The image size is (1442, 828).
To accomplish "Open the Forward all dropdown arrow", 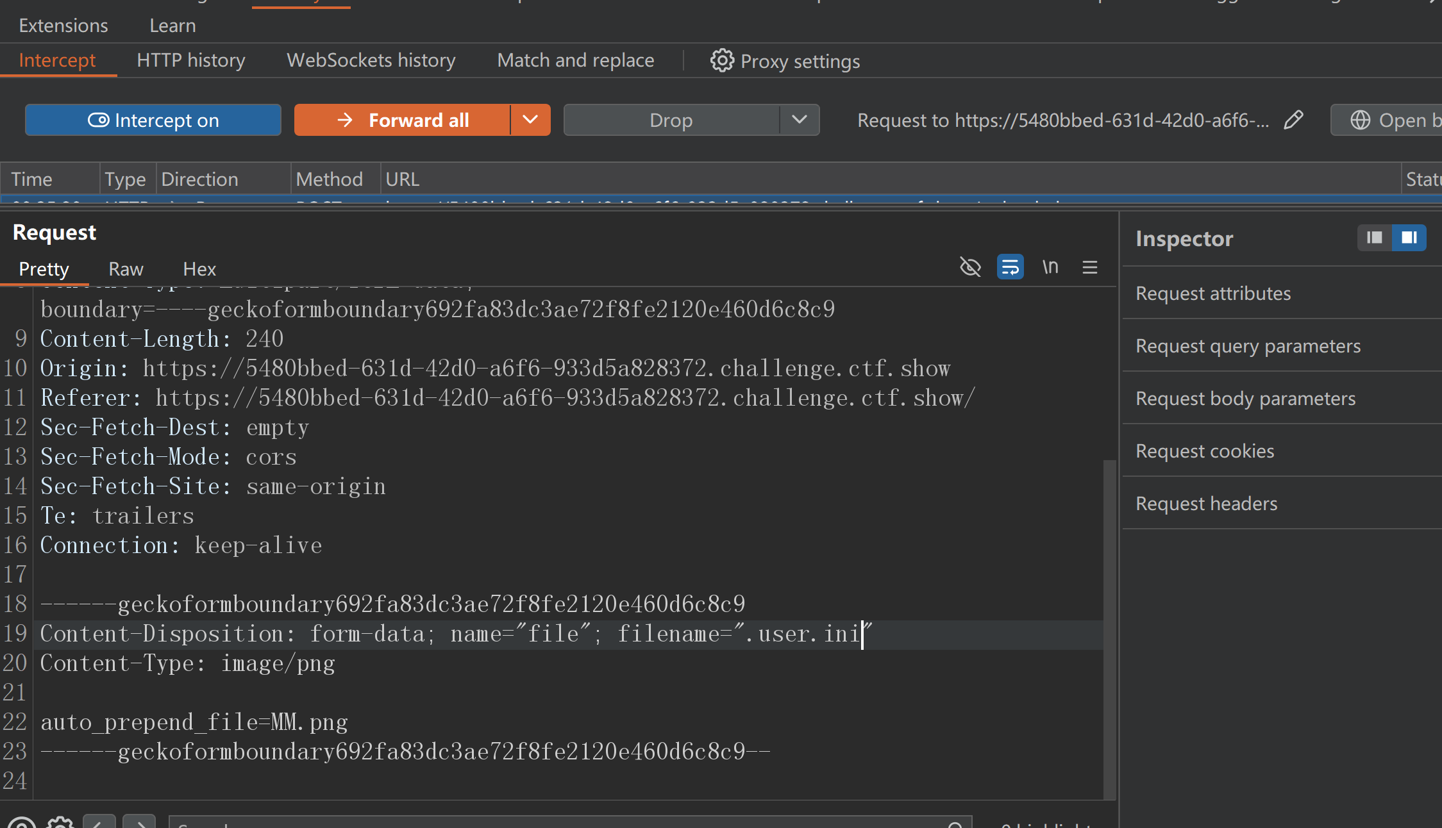I will click(x=531, y=120).
